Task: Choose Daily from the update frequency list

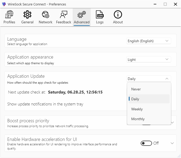Action: [149, 99]
